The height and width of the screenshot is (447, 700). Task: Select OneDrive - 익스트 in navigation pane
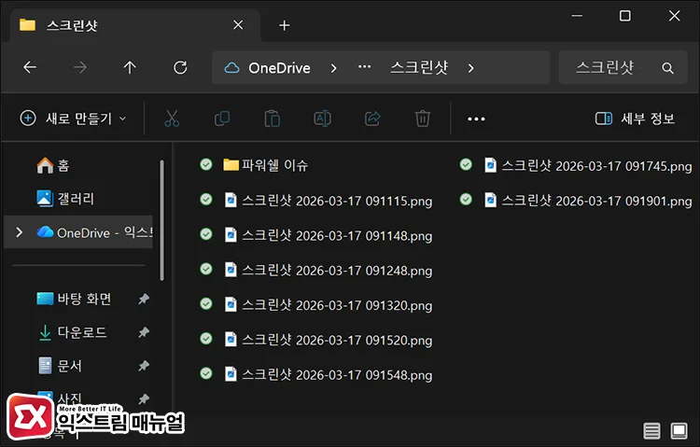click(78, 232)
